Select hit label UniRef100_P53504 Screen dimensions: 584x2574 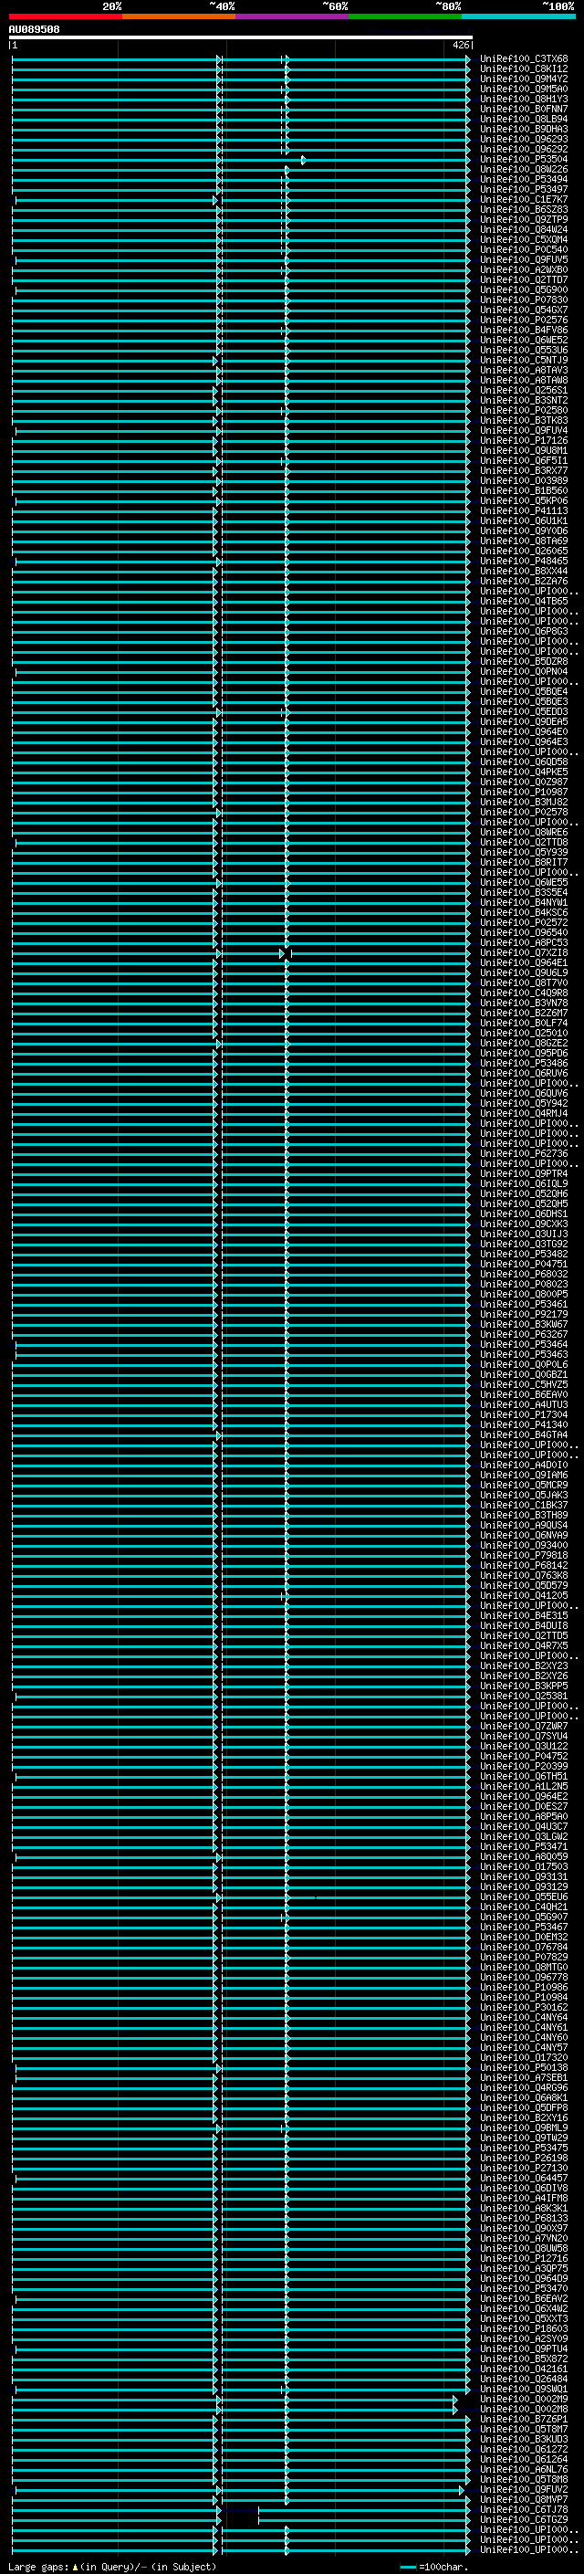coord(524,160)
